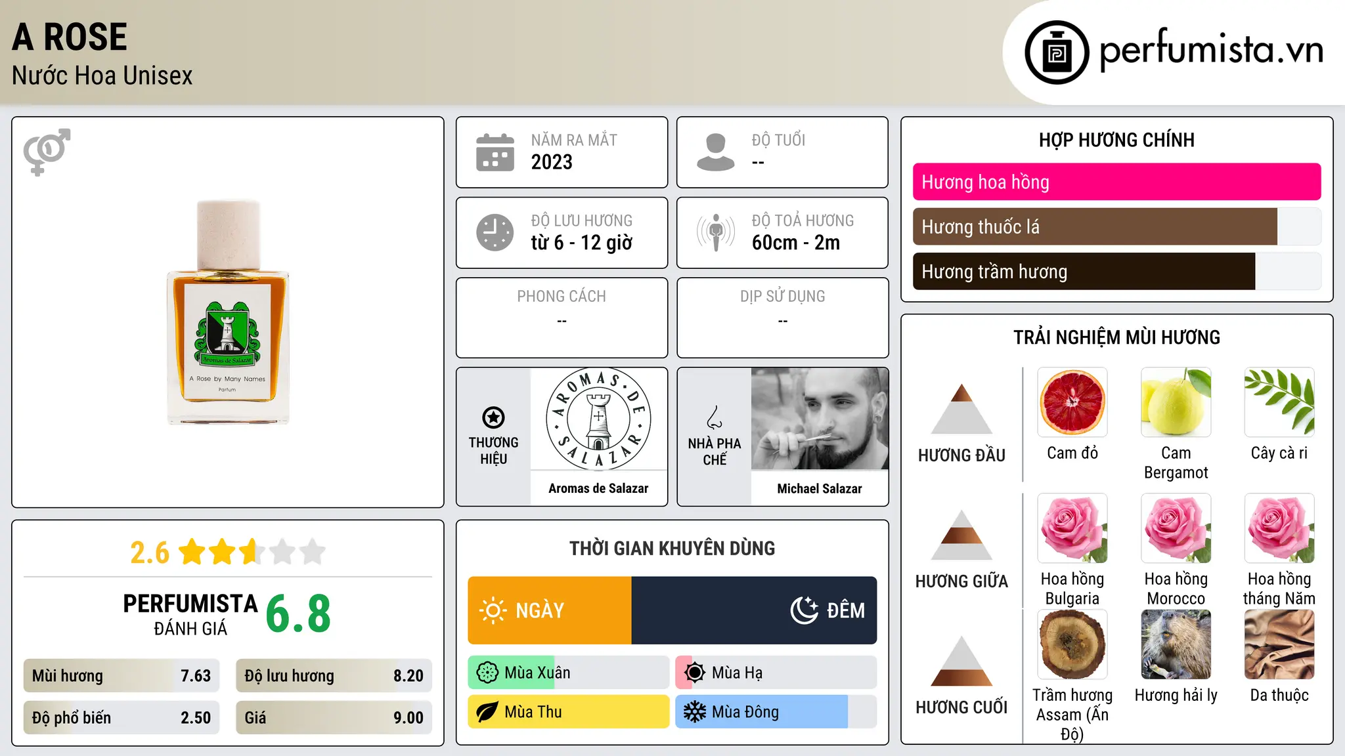The height and width of the screenshot is (756, 1345).
Task: Click the calendar icon beside Năm ra mắt
Action: coord(495,152)
